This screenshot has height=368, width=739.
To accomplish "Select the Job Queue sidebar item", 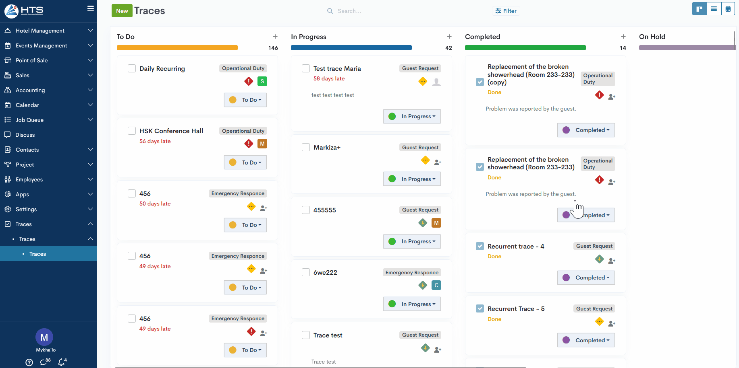I will coord(29,120).
